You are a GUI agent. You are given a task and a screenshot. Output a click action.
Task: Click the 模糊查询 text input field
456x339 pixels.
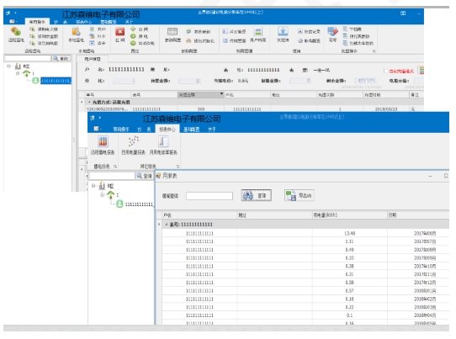pyautogui.click(x=209, y=196)
